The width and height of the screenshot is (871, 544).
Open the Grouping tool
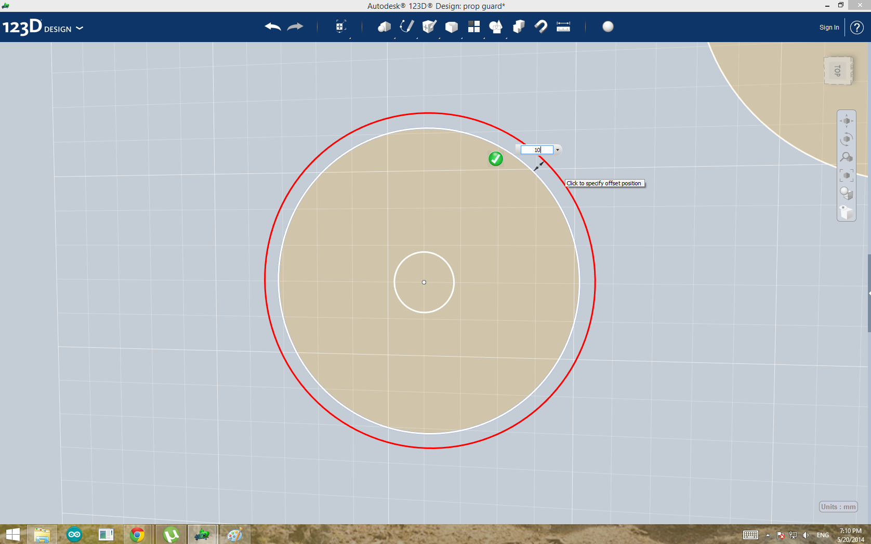(496, 26)
